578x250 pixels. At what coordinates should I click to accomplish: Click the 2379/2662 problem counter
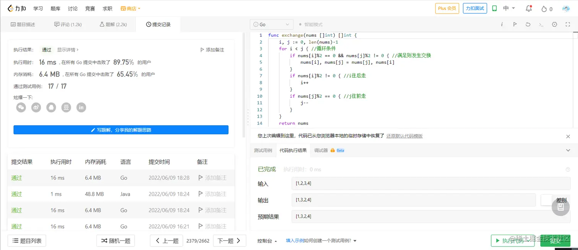pyautogui.click(x=198, y=241)
